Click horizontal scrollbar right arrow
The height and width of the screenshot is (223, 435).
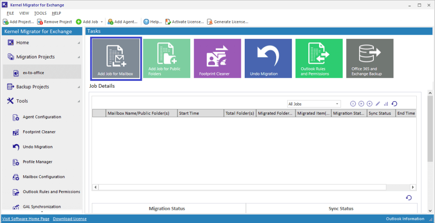click(413, 187)
